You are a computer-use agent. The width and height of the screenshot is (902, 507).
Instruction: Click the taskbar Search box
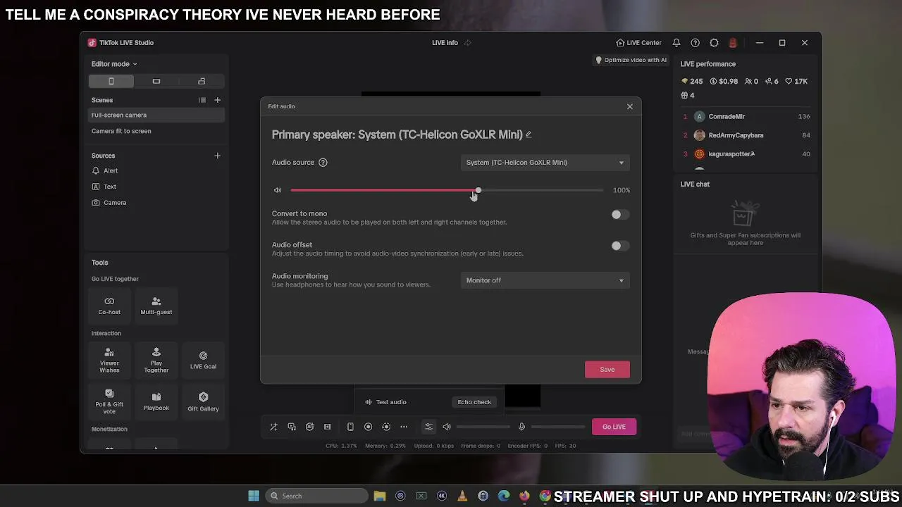[x=317, y=496]
